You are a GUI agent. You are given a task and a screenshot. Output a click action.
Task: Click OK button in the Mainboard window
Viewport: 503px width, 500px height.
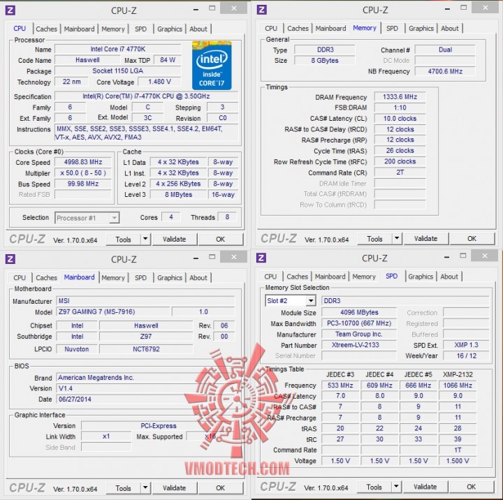(220, 488)
